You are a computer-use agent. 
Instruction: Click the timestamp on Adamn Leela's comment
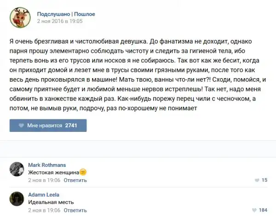45,210
